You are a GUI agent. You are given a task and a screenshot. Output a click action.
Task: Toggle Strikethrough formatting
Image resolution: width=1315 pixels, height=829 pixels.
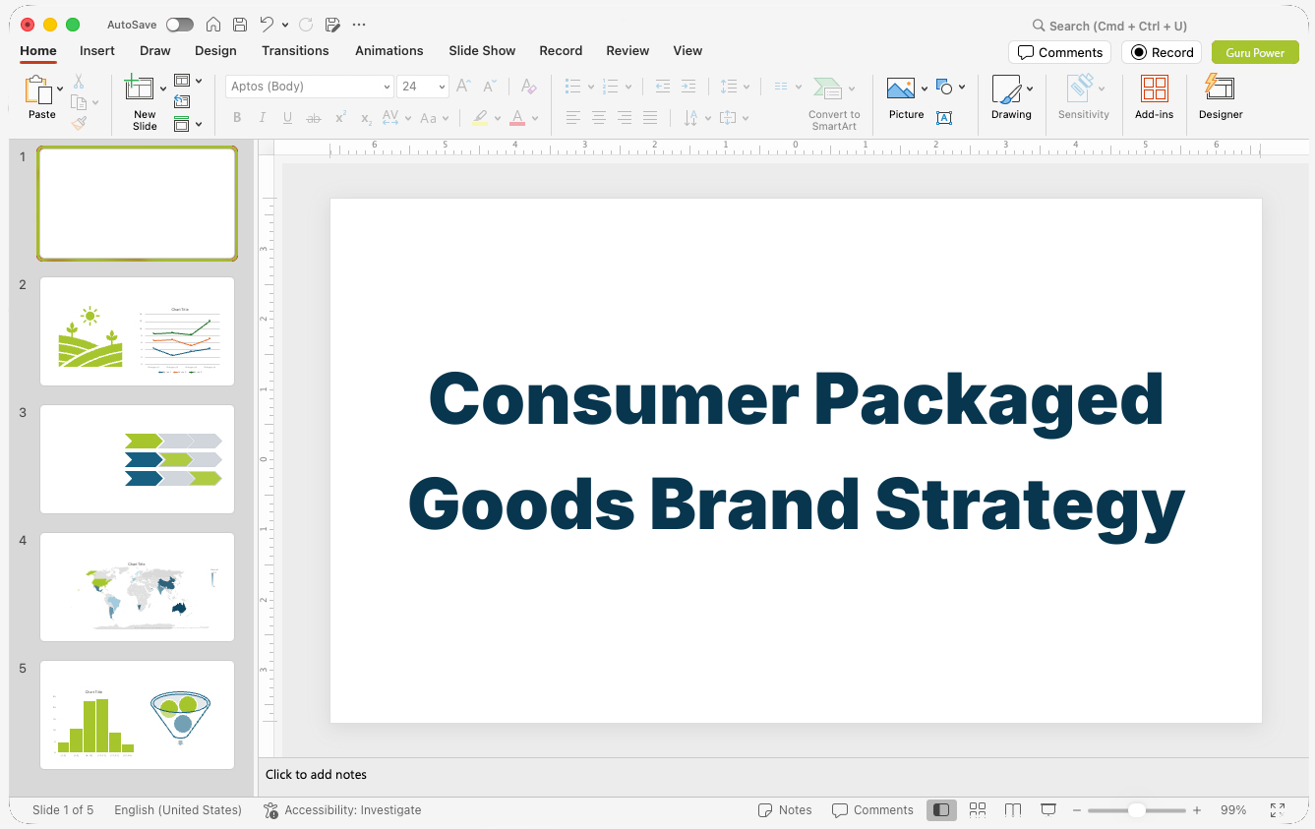tap(314, 118)
